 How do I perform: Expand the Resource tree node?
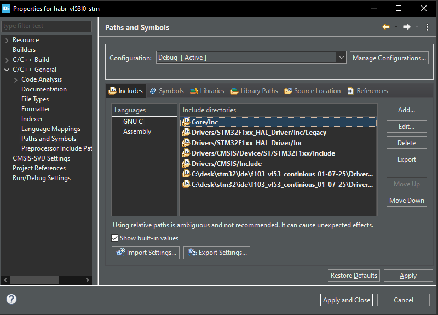point(7,40)
